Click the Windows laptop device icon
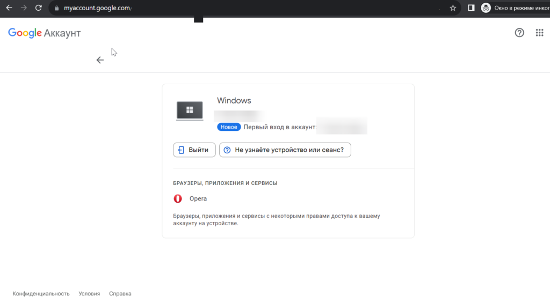This screenshot has width=550, height=304. pos(190,110)
